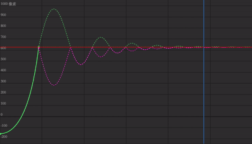Click the blue current-time indicator line

[x=204, y=72]
